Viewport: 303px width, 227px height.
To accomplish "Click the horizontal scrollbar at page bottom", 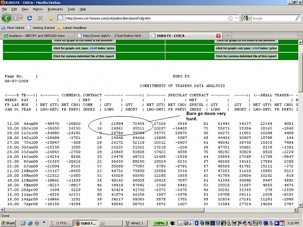I will (x=104, y=210).
